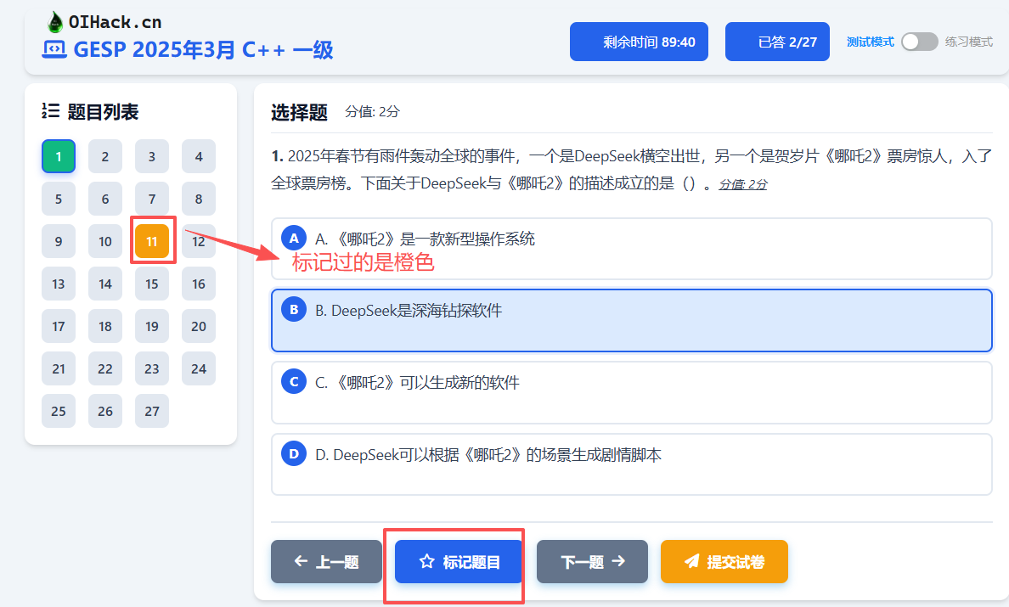This screenshot has width=1009, height=607.
Task: Click the OIHack.cn water drop logo
Action: [55, 22]
